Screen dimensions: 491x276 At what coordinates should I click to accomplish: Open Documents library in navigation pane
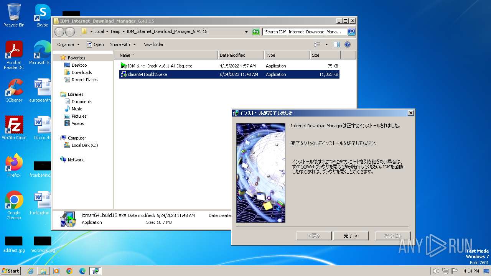(82, 102)
